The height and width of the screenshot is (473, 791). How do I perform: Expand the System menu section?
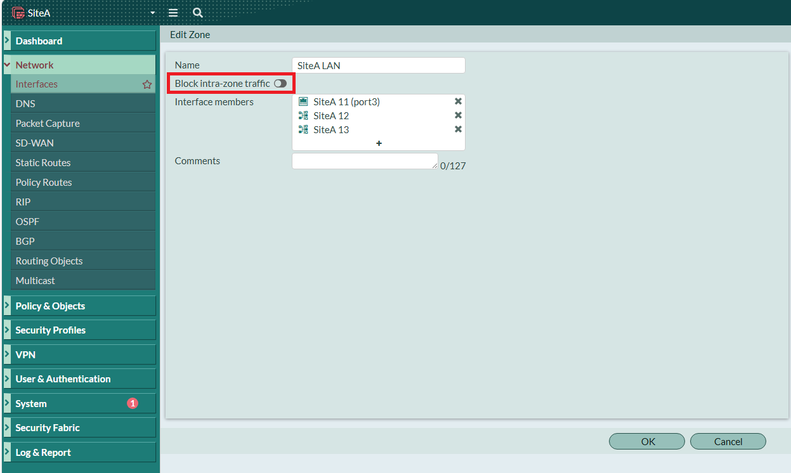[x=79, y=403]
